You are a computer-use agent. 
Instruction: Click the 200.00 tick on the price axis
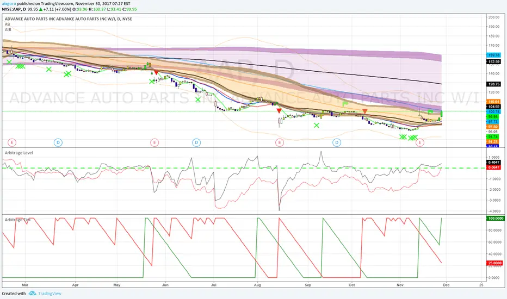494,17
